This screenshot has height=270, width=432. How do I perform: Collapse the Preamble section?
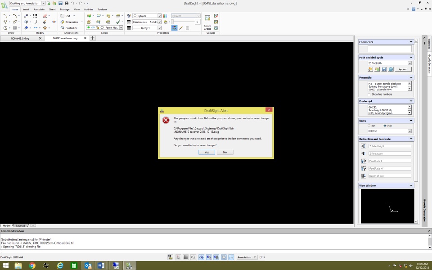click(x=411, y=77)
